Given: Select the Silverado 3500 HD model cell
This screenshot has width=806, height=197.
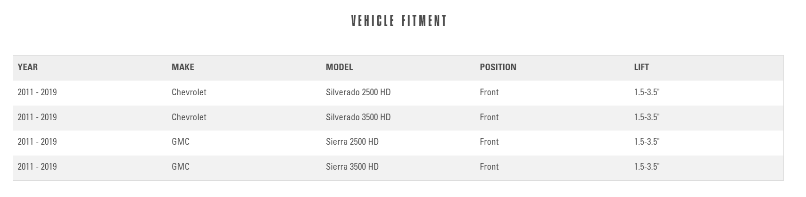Looking at the screenshot, I should click(x=358, y=117).
